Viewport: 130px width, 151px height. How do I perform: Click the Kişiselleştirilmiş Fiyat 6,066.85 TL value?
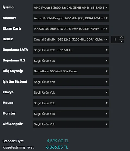click(x=57, y=147)
